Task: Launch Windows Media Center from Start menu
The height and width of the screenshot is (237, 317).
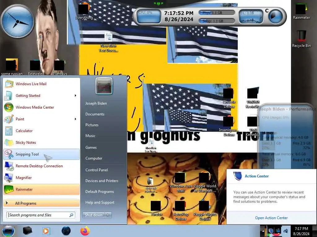Action: [x=41, y=107]
